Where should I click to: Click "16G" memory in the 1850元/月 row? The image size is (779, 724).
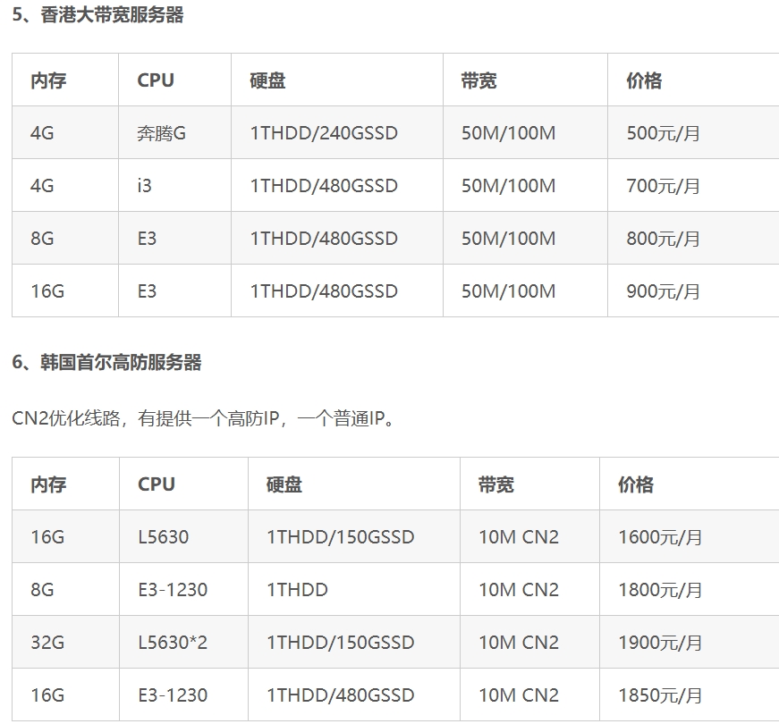coord(47,695)
